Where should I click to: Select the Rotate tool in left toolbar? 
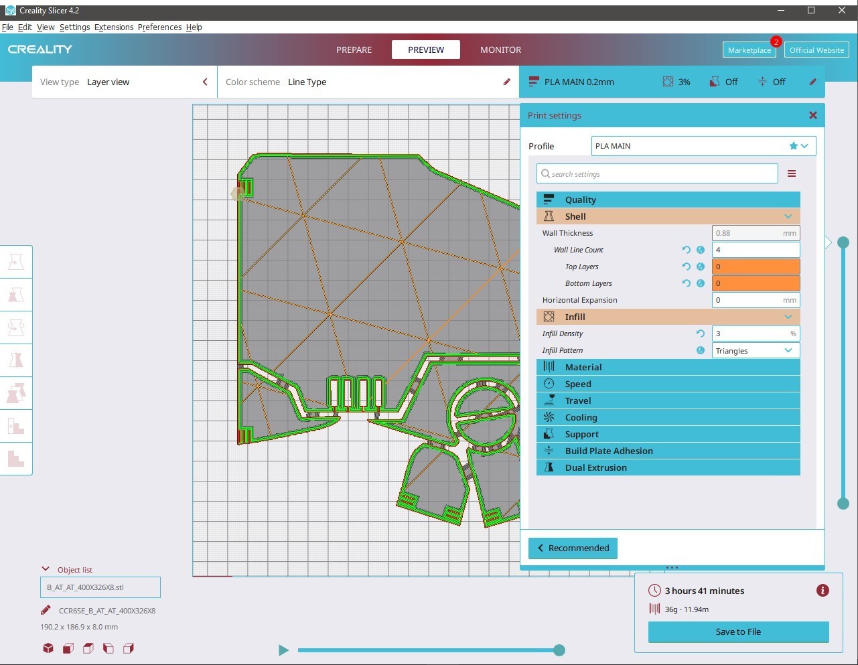pyautogui.click(x=16, y=328)
